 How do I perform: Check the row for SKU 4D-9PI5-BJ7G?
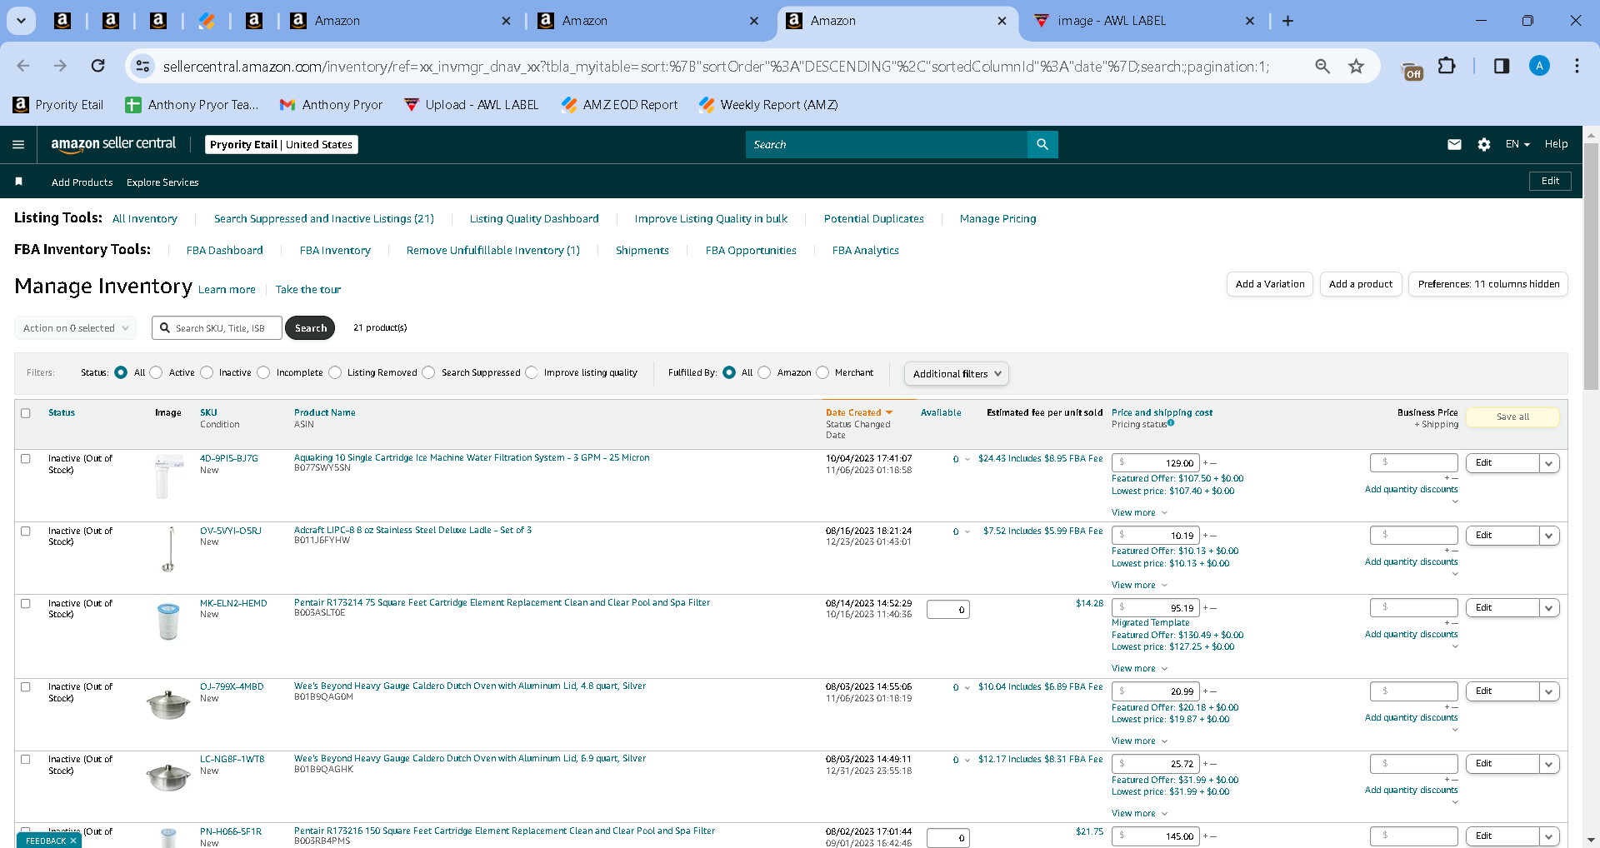point(26,458)
